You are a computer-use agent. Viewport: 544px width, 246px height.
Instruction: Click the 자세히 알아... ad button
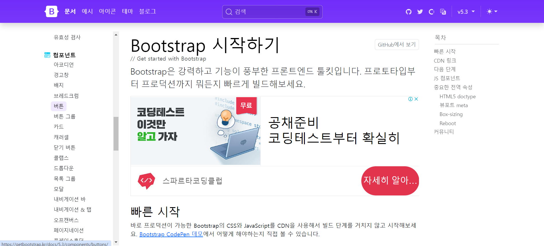tap(390, 181)
